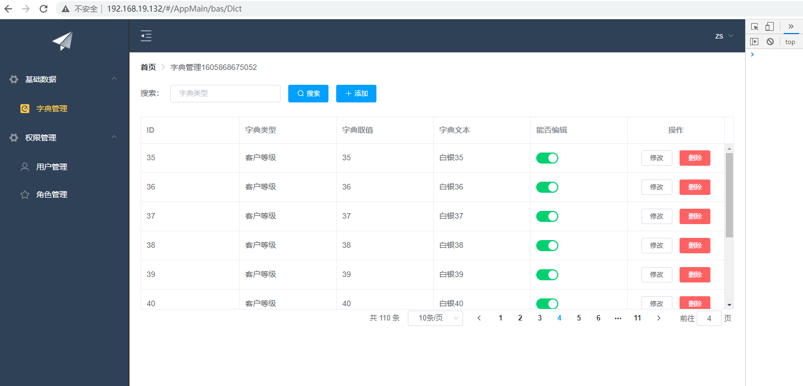Viewport: 803px width, 386px height.
Task: Click 修改 for row ID 35
Action: pos(657,158)
